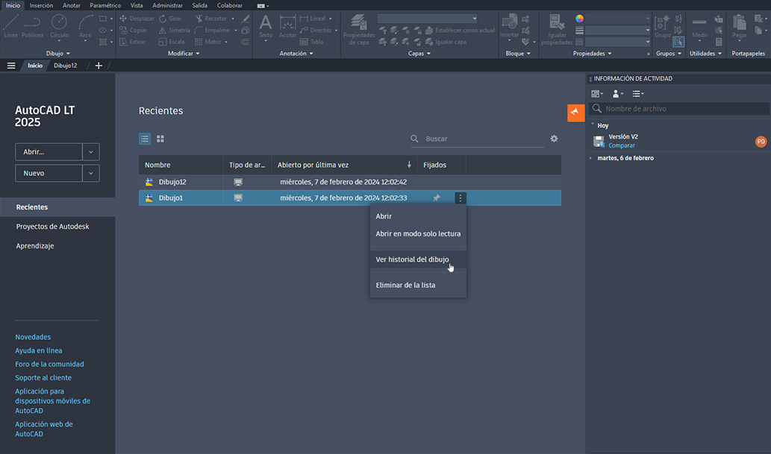Click the orange announcements megaphone icon
Image resolution: width=771 pixels, height=454 pixels.
point(575,113)
